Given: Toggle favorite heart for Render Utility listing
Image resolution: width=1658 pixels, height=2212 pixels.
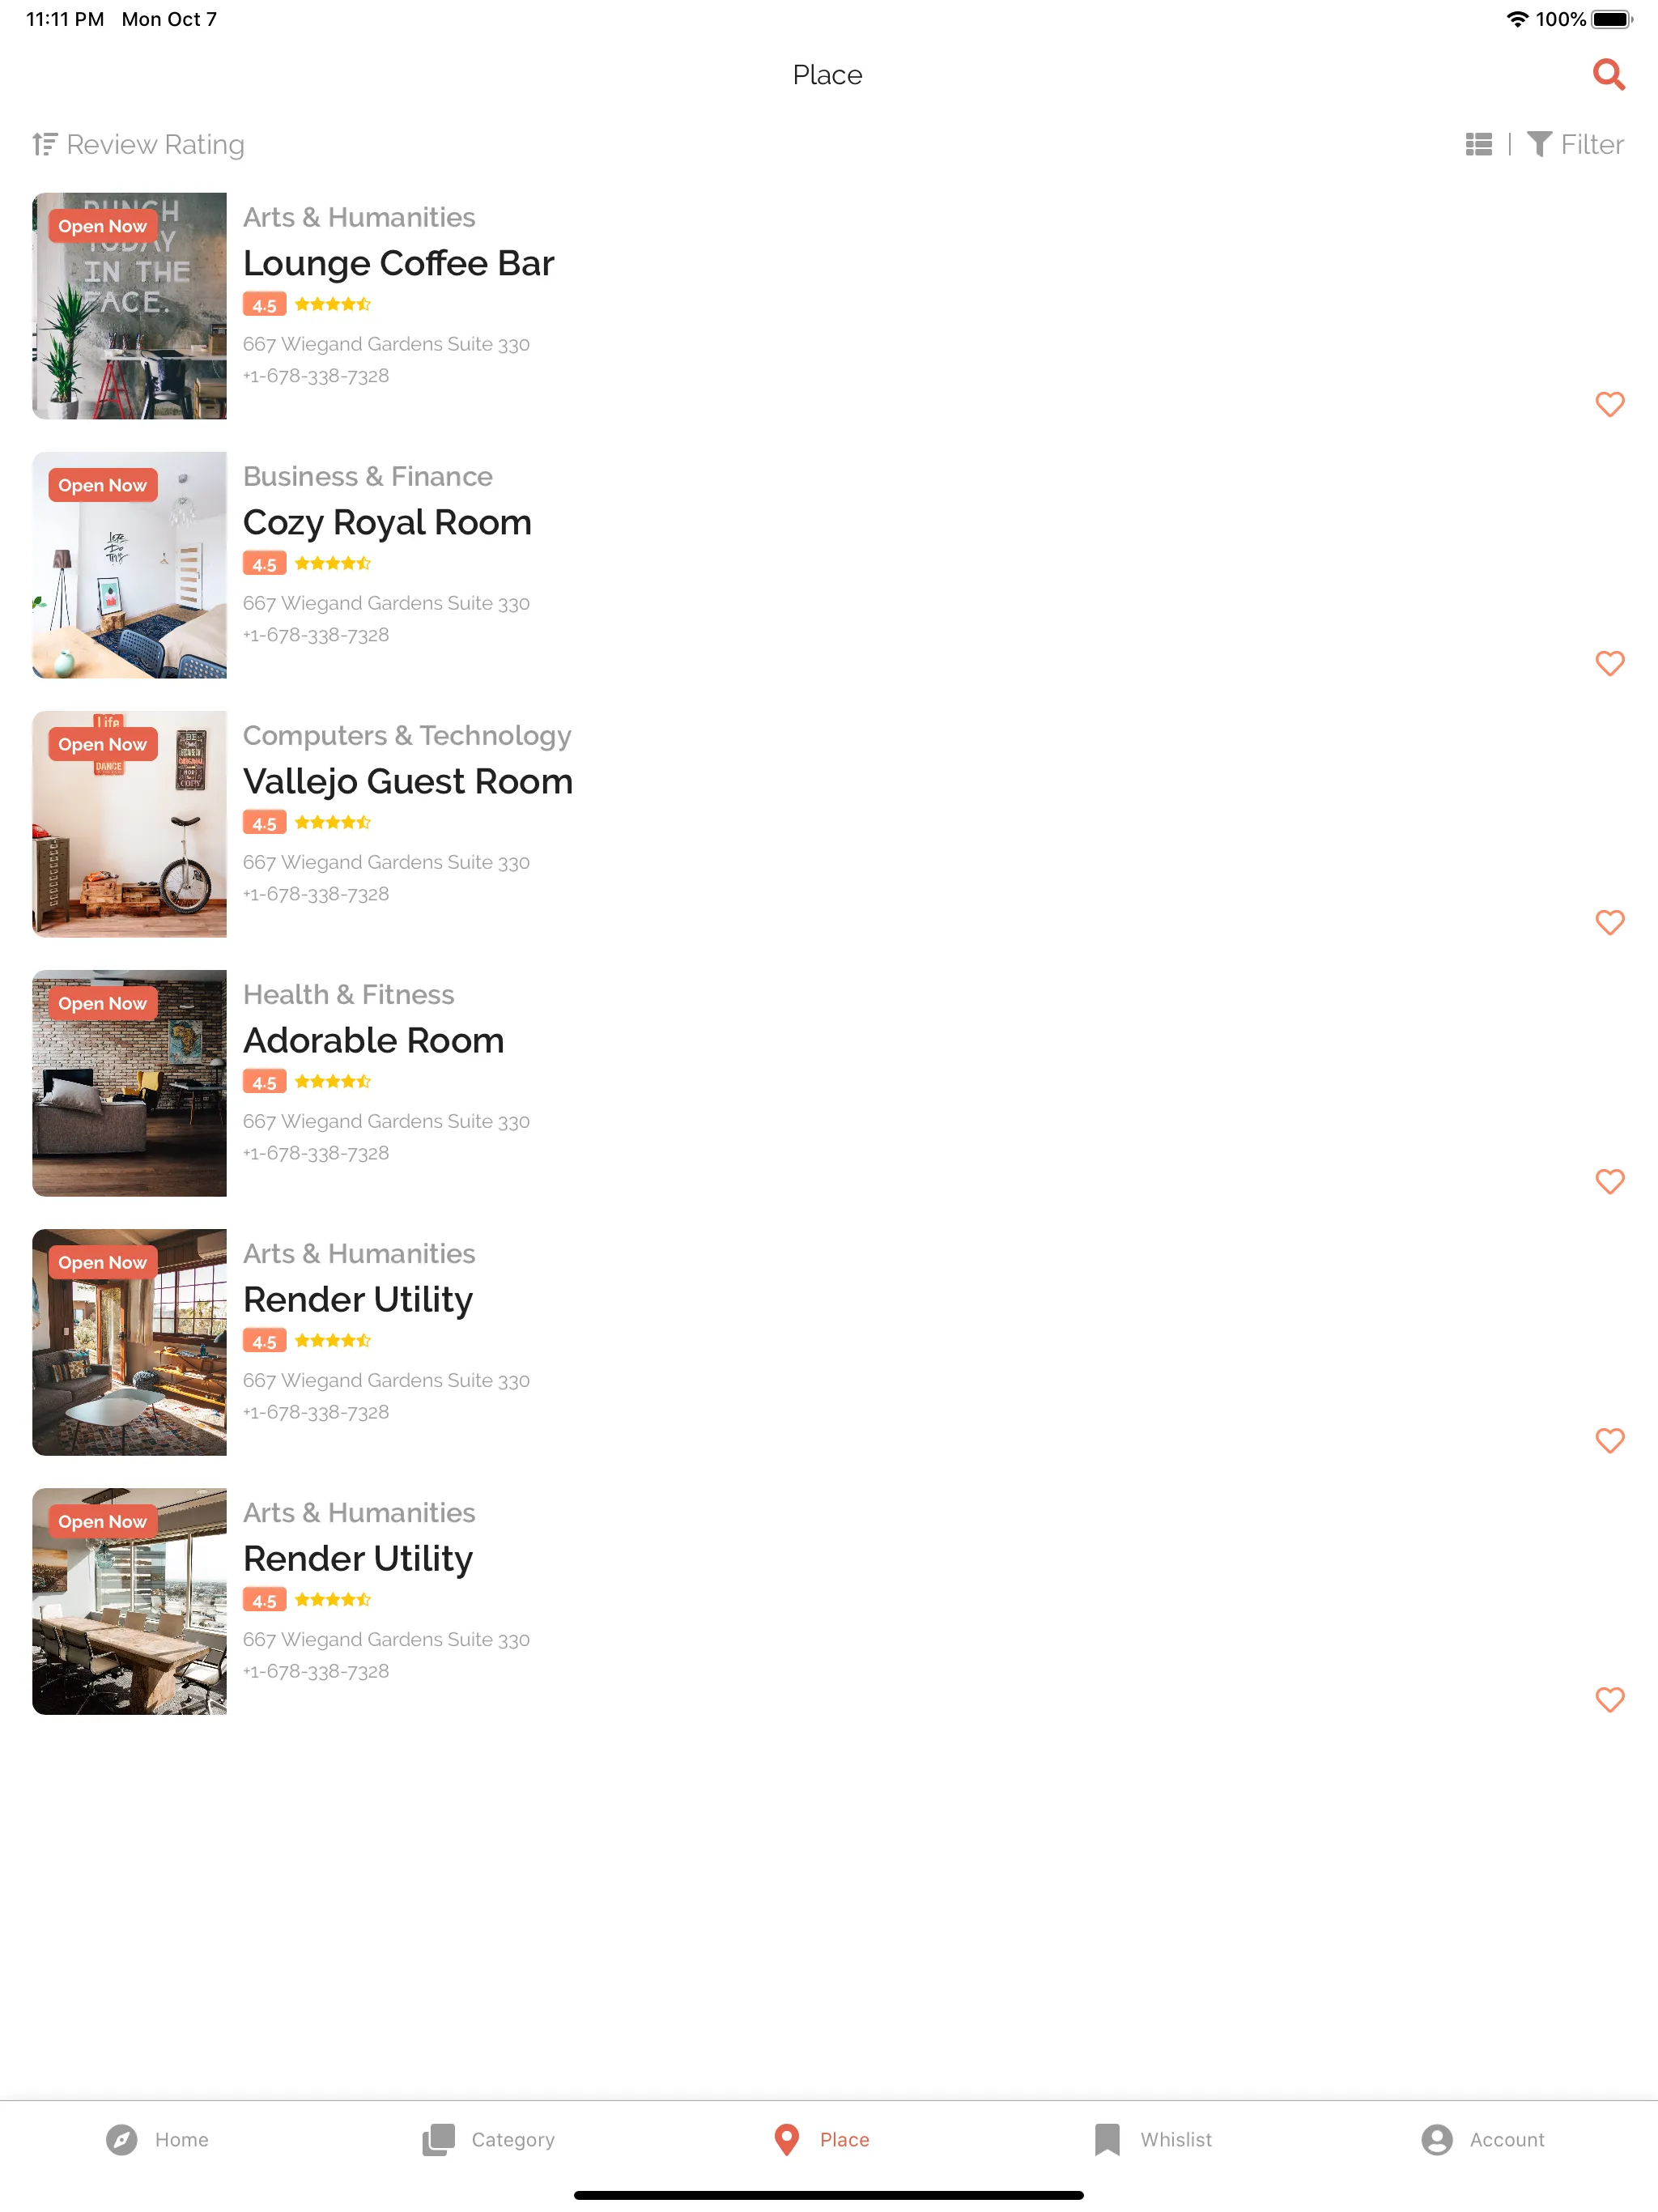Looking at the screenshot, I should click(1611, 1440).
